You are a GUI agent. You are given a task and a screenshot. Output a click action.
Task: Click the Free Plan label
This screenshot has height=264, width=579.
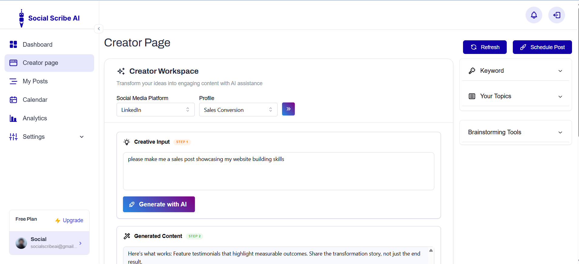point(26,219)
